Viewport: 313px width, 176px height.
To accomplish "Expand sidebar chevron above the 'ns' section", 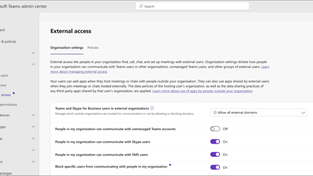I will point(33,150).
